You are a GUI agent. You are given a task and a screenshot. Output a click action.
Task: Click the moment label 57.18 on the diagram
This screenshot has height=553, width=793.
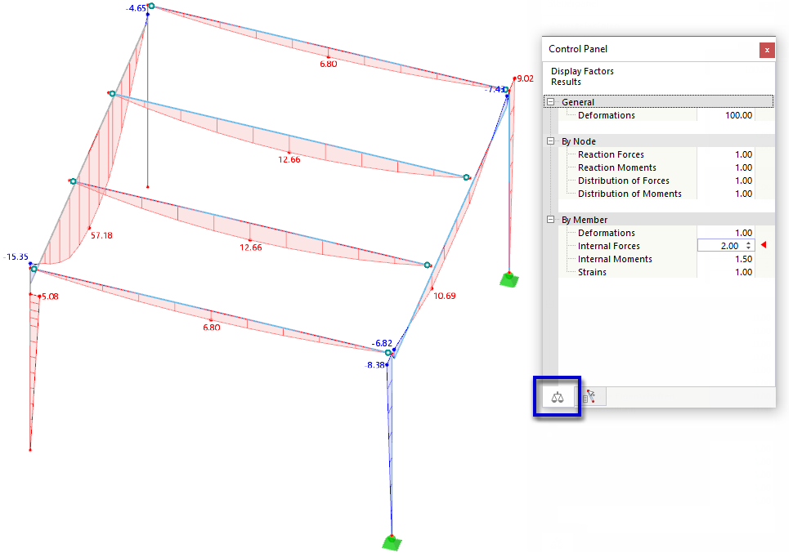100,235
